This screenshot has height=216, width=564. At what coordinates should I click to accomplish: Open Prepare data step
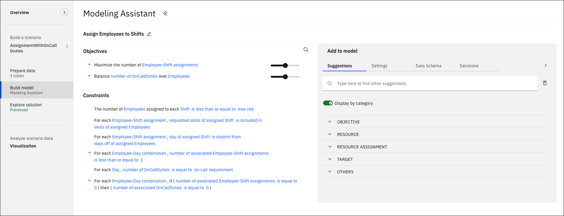pos(37,73)
